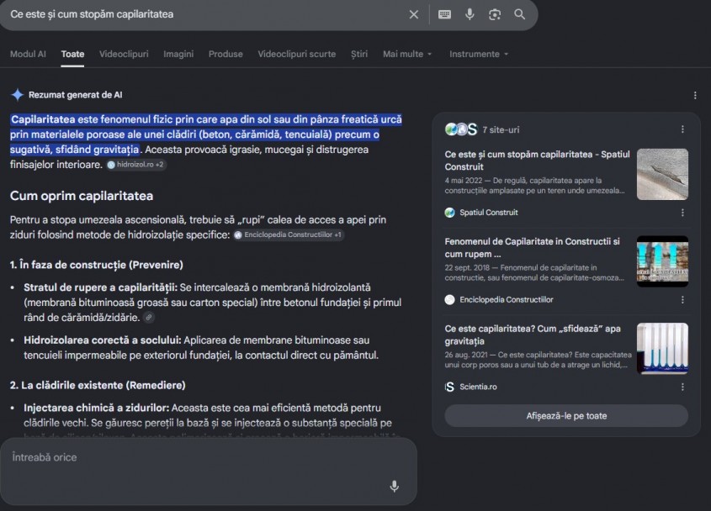Viewport: 711px width, 511px height.
Task: Go to the Imagini tab
Action: tap(178, 54)
